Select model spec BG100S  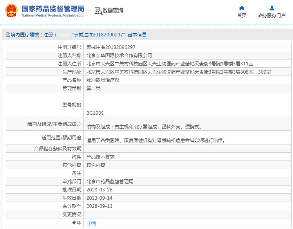click(95, 113)
